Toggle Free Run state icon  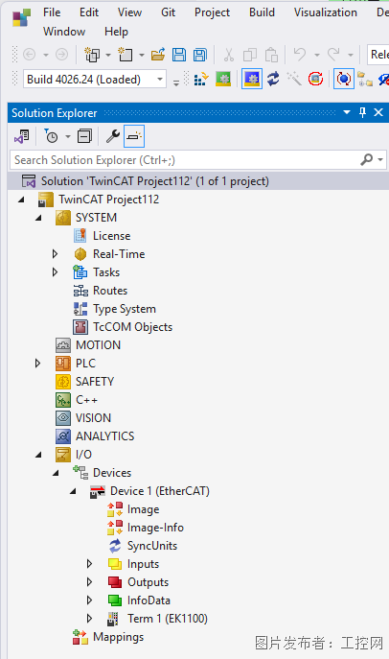pyautogui.click(x=315, y=79)
